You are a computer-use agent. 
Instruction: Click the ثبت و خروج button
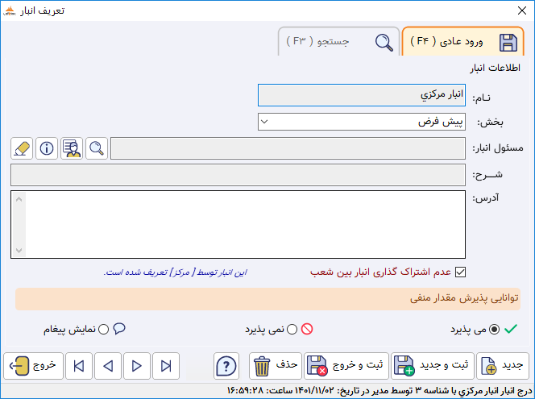346,366
